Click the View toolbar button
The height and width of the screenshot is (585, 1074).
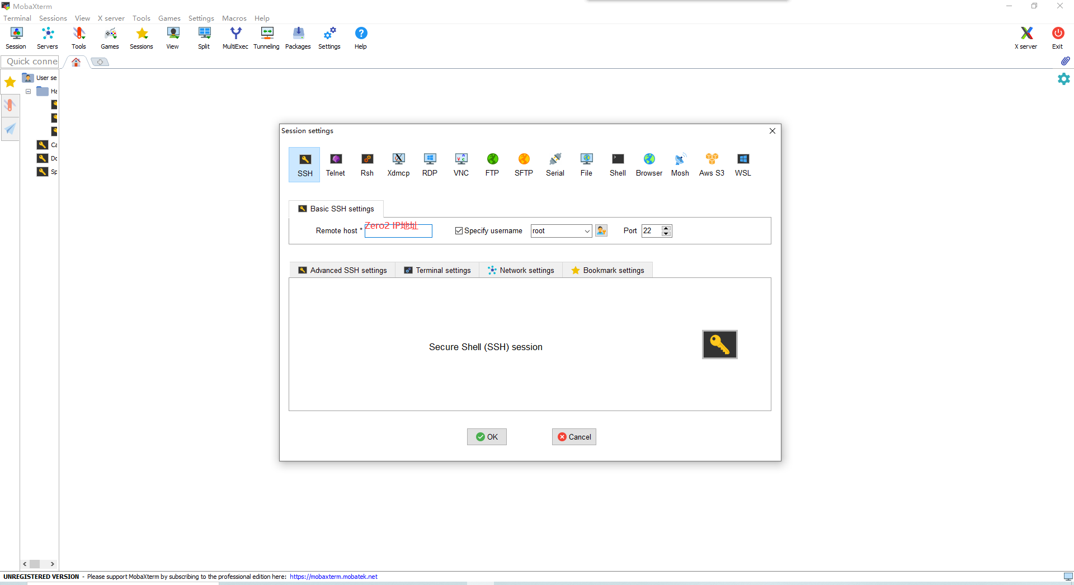[x=173, y=38]
